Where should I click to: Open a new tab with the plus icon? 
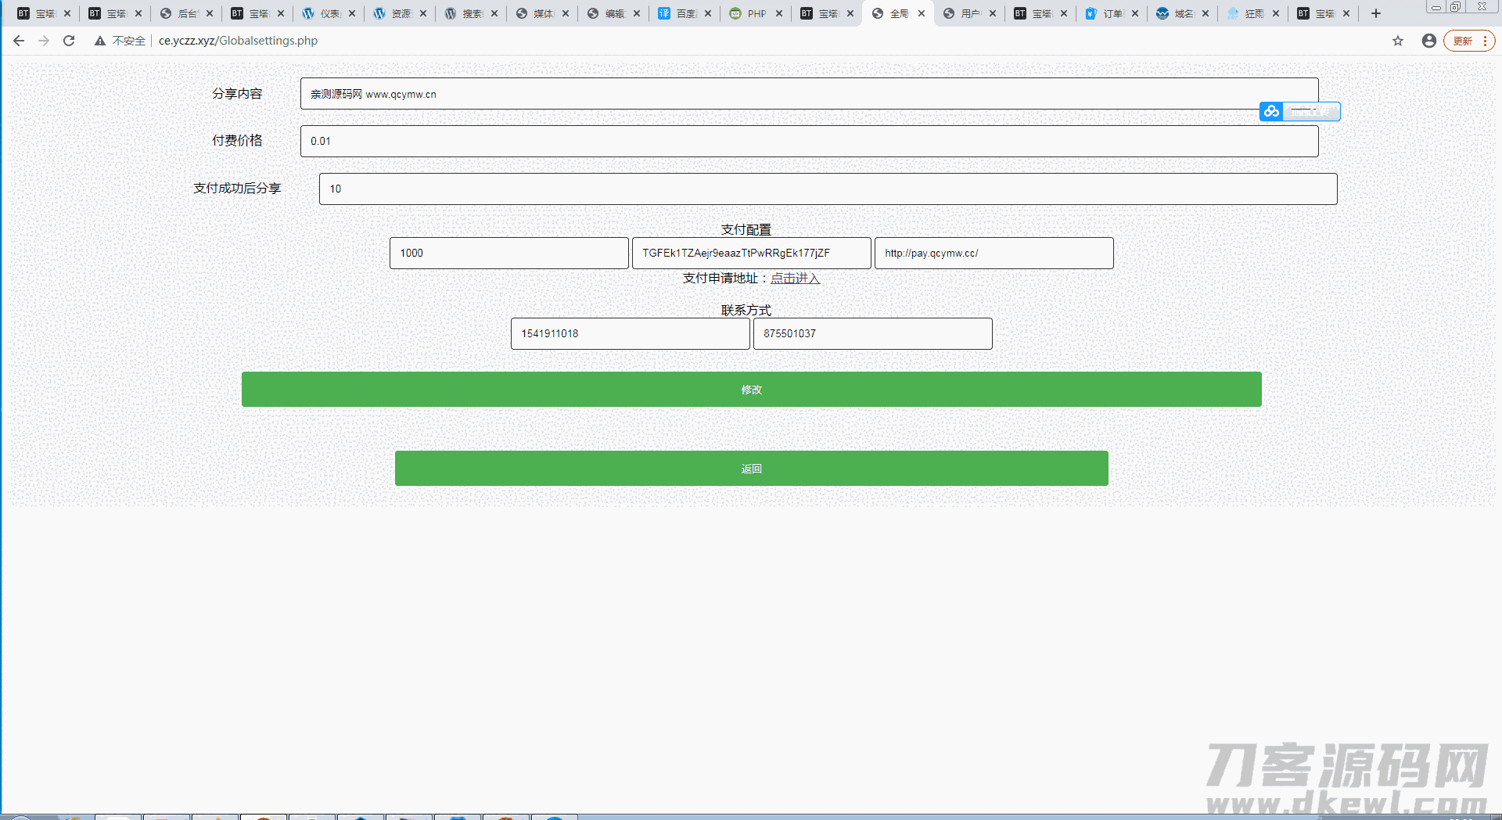pos(1374,13)
